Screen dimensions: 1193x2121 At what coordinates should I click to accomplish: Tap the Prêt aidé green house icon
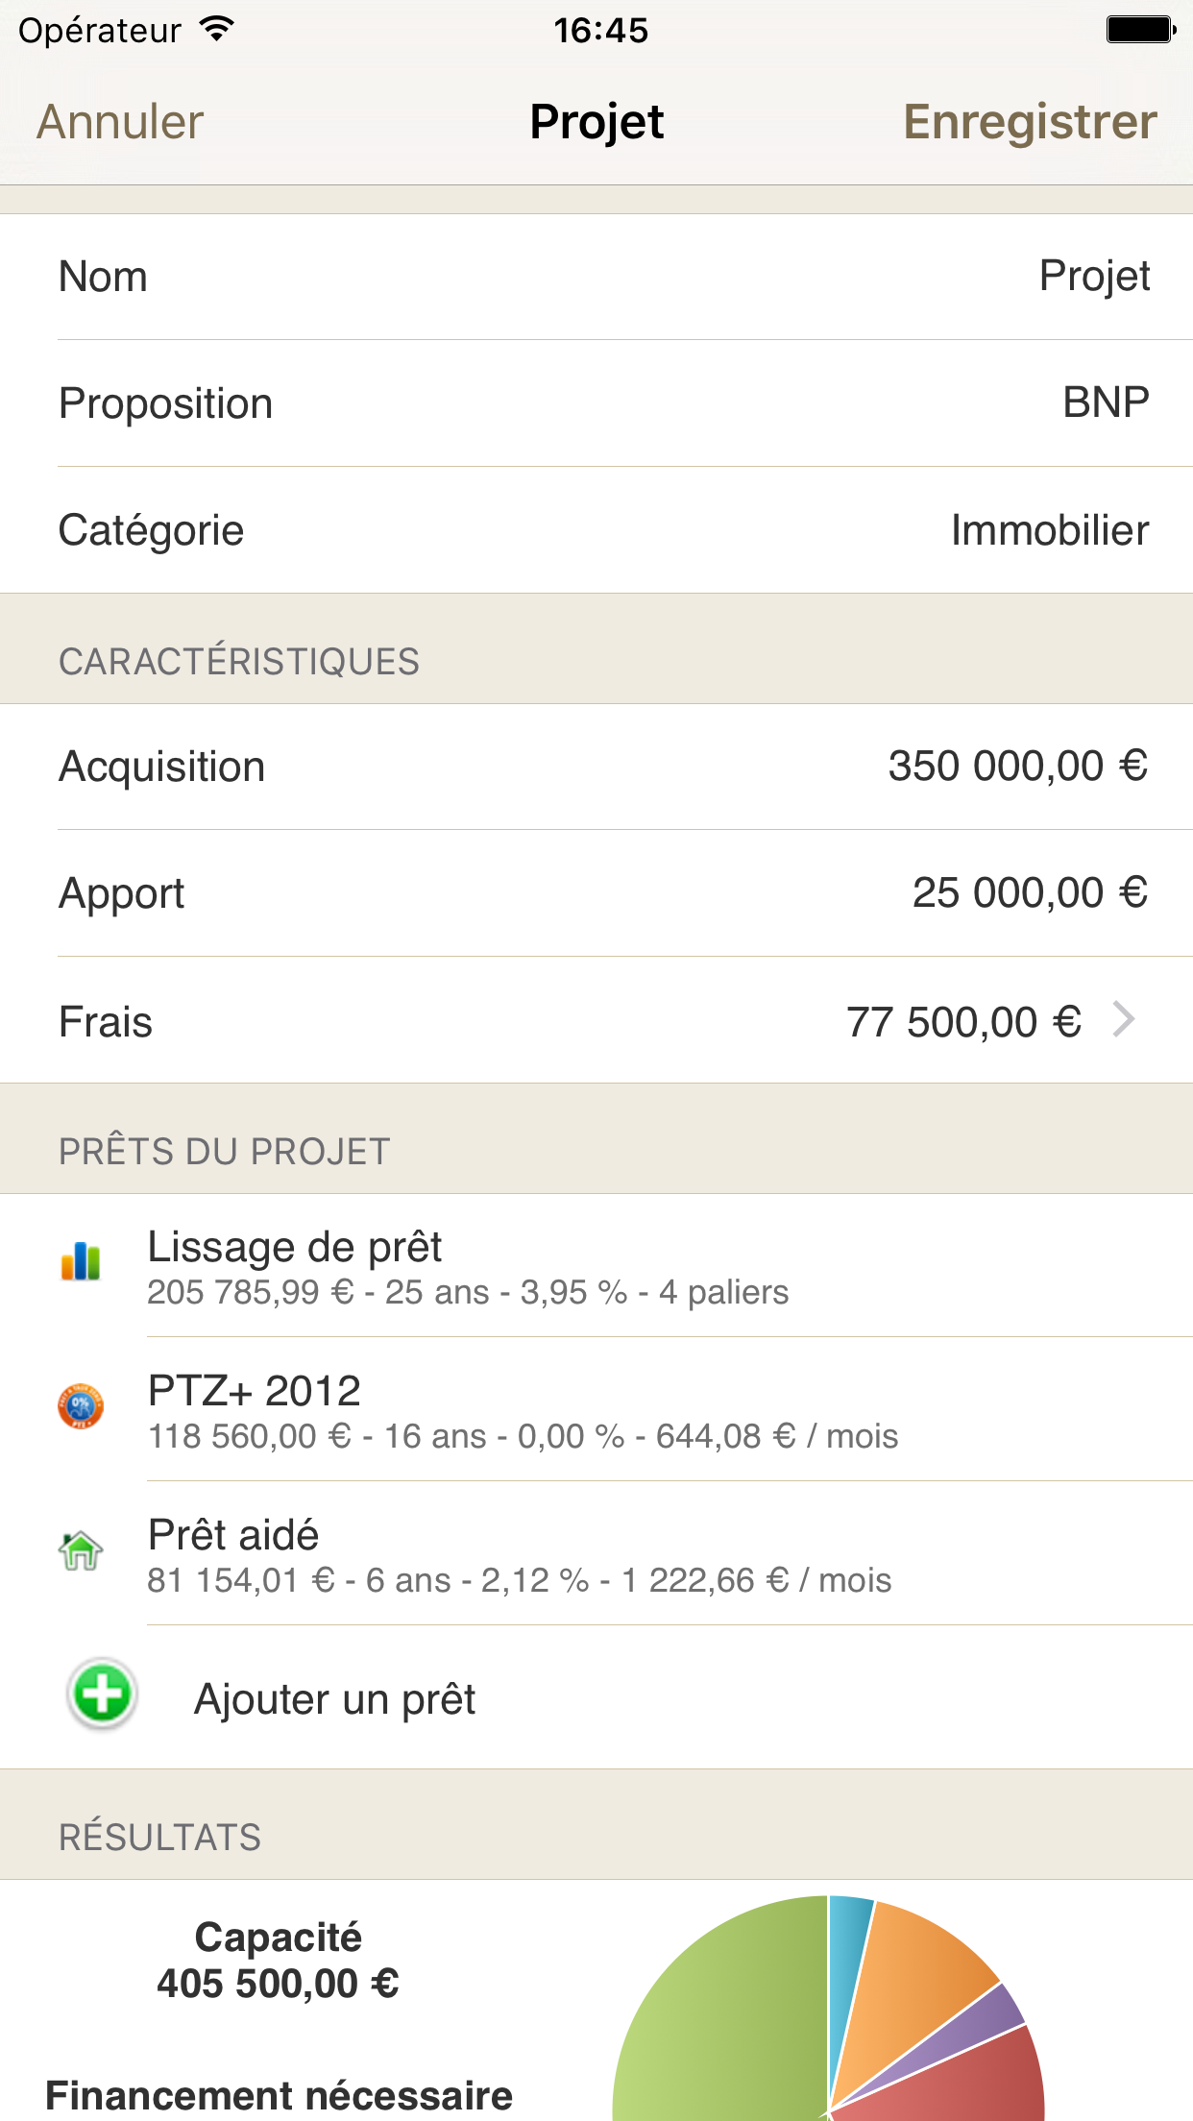(81, 1550)
